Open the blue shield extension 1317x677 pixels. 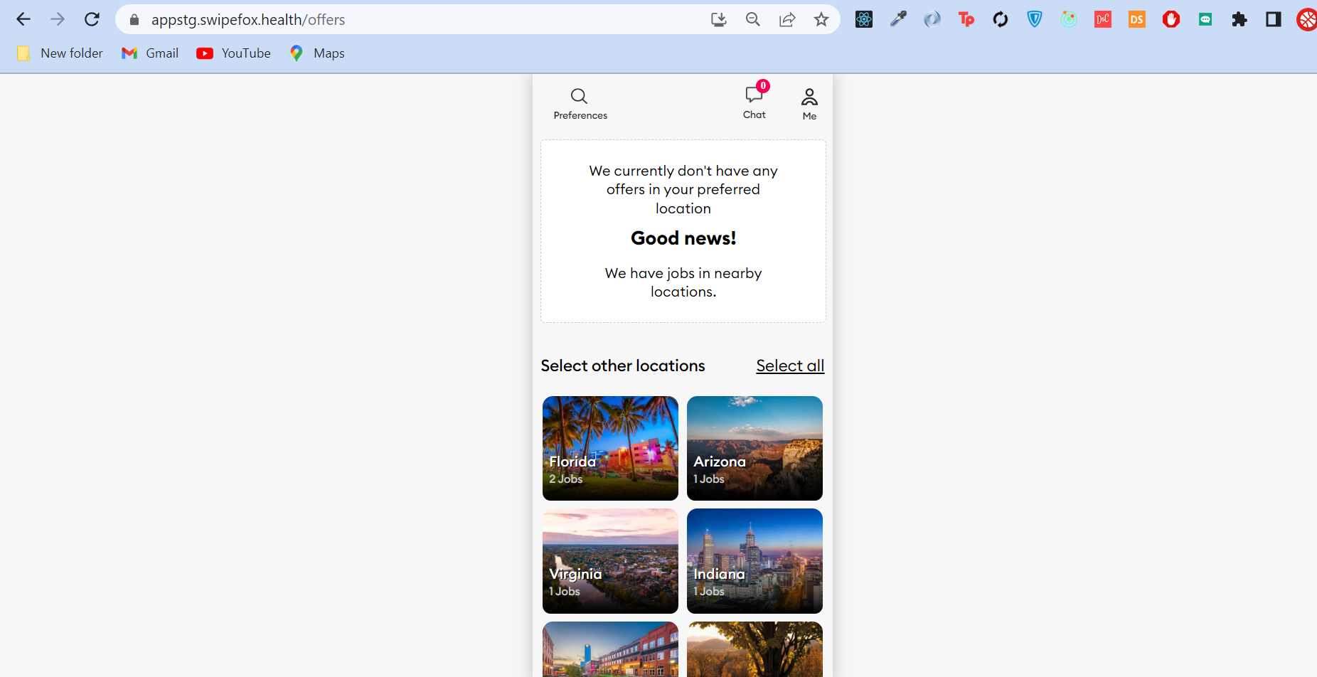(1035, 19)
